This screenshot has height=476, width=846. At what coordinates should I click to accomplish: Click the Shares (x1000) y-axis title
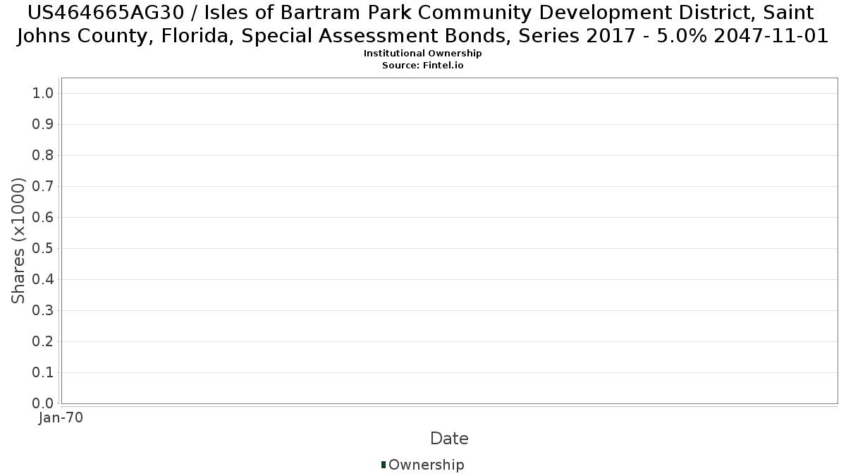(x=19, y=241)
